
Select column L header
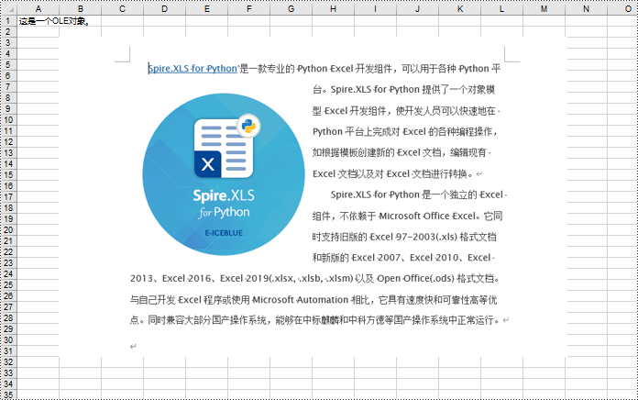pyautogui.click(x=501, y=9)
